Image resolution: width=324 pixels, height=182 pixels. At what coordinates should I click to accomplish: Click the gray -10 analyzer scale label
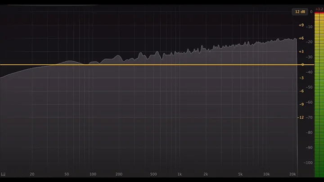click(x=309, y=27)
